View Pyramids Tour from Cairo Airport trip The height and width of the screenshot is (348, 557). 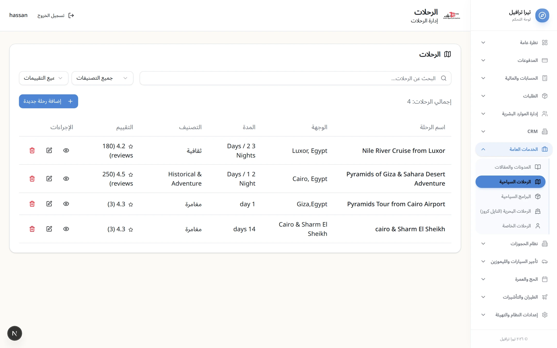(x=66, y=204)
